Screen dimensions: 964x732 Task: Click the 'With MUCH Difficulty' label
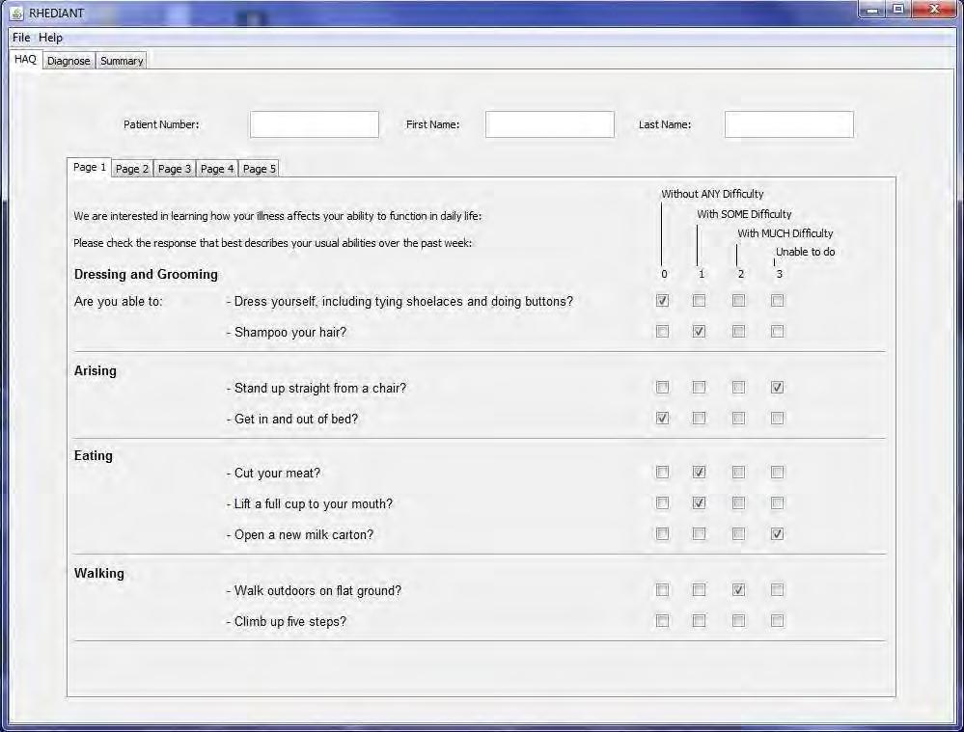(x=785, y=233)
